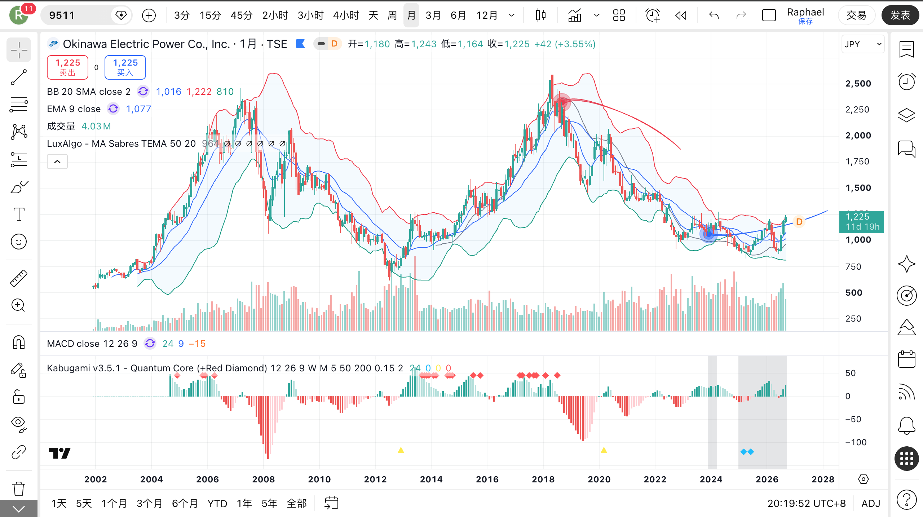Open the forecasting and measurement tools
The width and height of the screenshot is (923, 517).
tap(19, 159)
